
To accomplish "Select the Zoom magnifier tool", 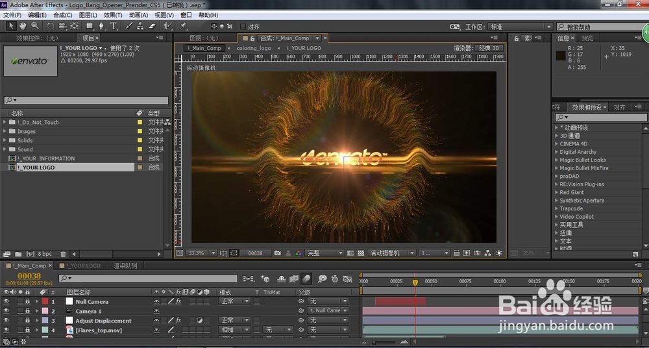I will [x=34, y=26].
